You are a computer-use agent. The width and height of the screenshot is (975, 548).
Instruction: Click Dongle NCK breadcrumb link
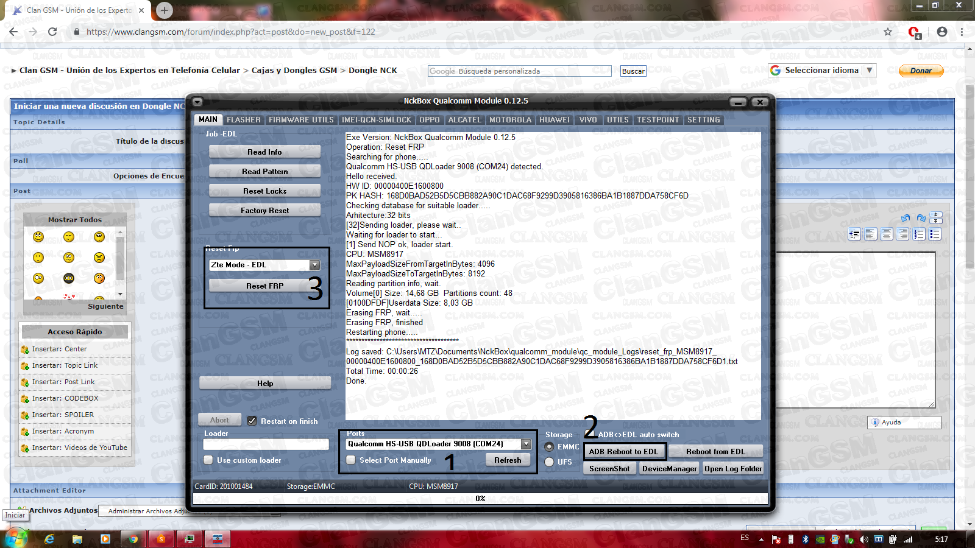click(373, 71)
